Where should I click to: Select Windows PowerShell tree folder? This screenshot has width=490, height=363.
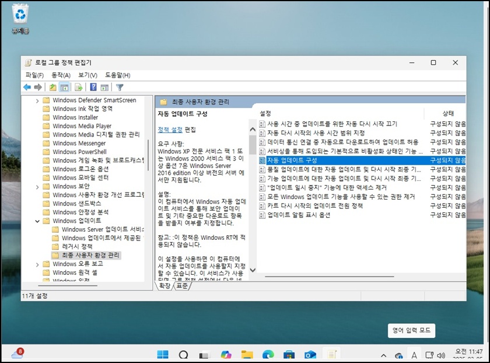tap(79, 152)
